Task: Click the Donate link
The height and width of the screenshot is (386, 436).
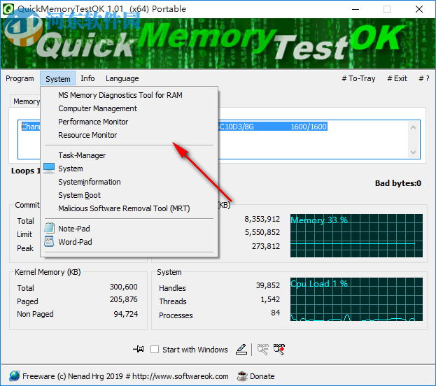Action: click(262, 376)
